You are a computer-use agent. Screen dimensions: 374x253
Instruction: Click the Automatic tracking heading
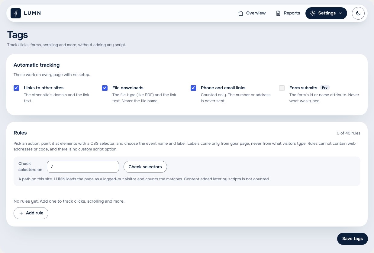point(37,65)
